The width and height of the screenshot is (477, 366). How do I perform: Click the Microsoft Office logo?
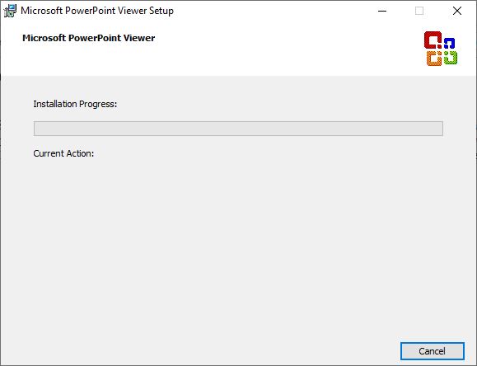pos(441,49)
